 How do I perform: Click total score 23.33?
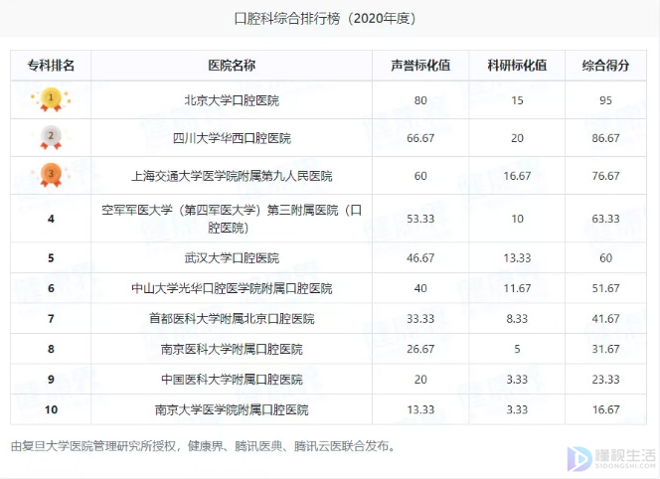click(x=605, y=380)
